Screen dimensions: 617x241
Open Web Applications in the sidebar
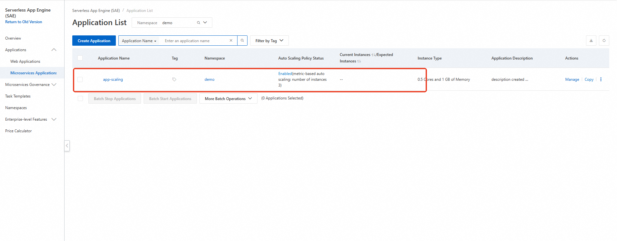point(25,61)
